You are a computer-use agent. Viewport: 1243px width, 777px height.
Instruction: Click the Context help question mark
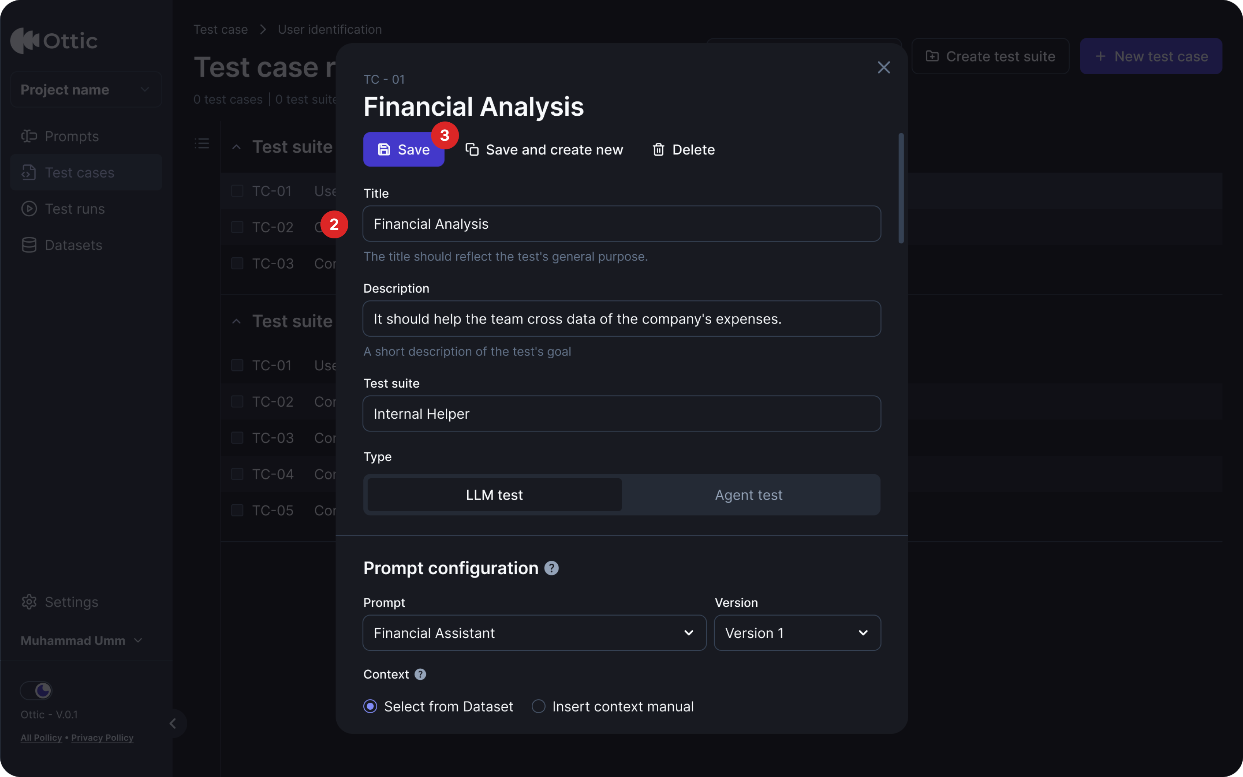(x=420, y=674)
